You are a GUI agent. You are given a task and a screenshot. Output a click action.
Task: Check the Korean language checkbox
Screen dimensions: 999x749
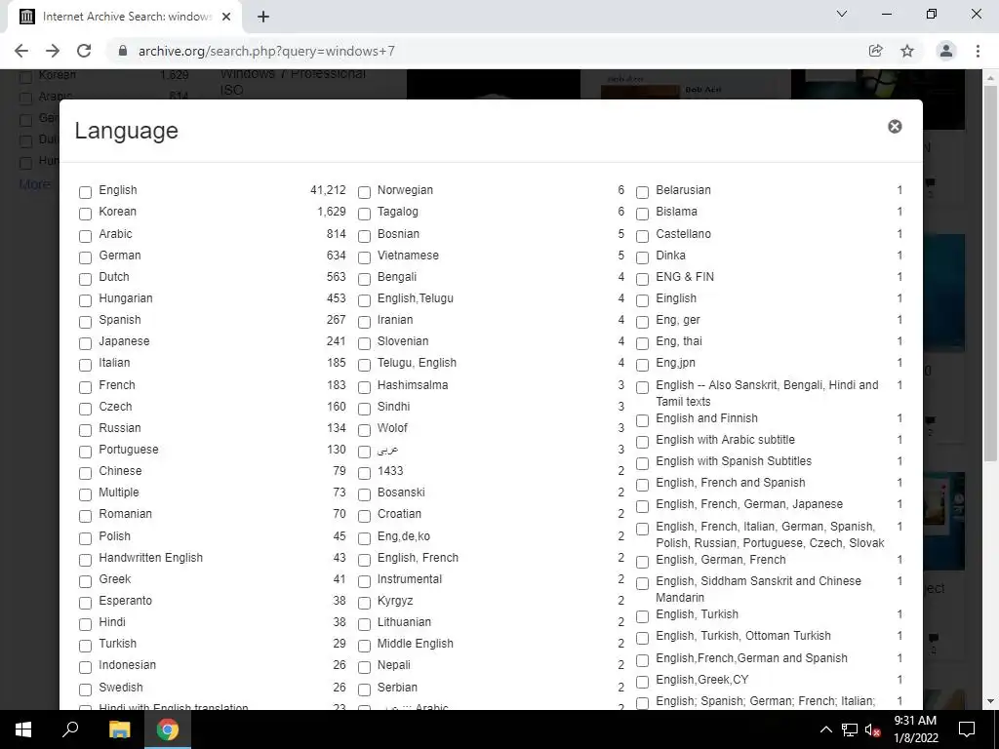86,214
